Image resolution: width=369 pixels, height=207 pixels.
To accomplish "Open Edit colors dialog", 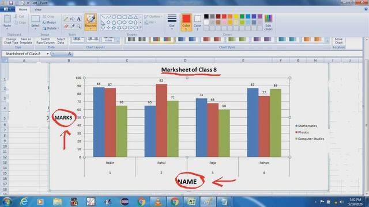I will (268, 22).
